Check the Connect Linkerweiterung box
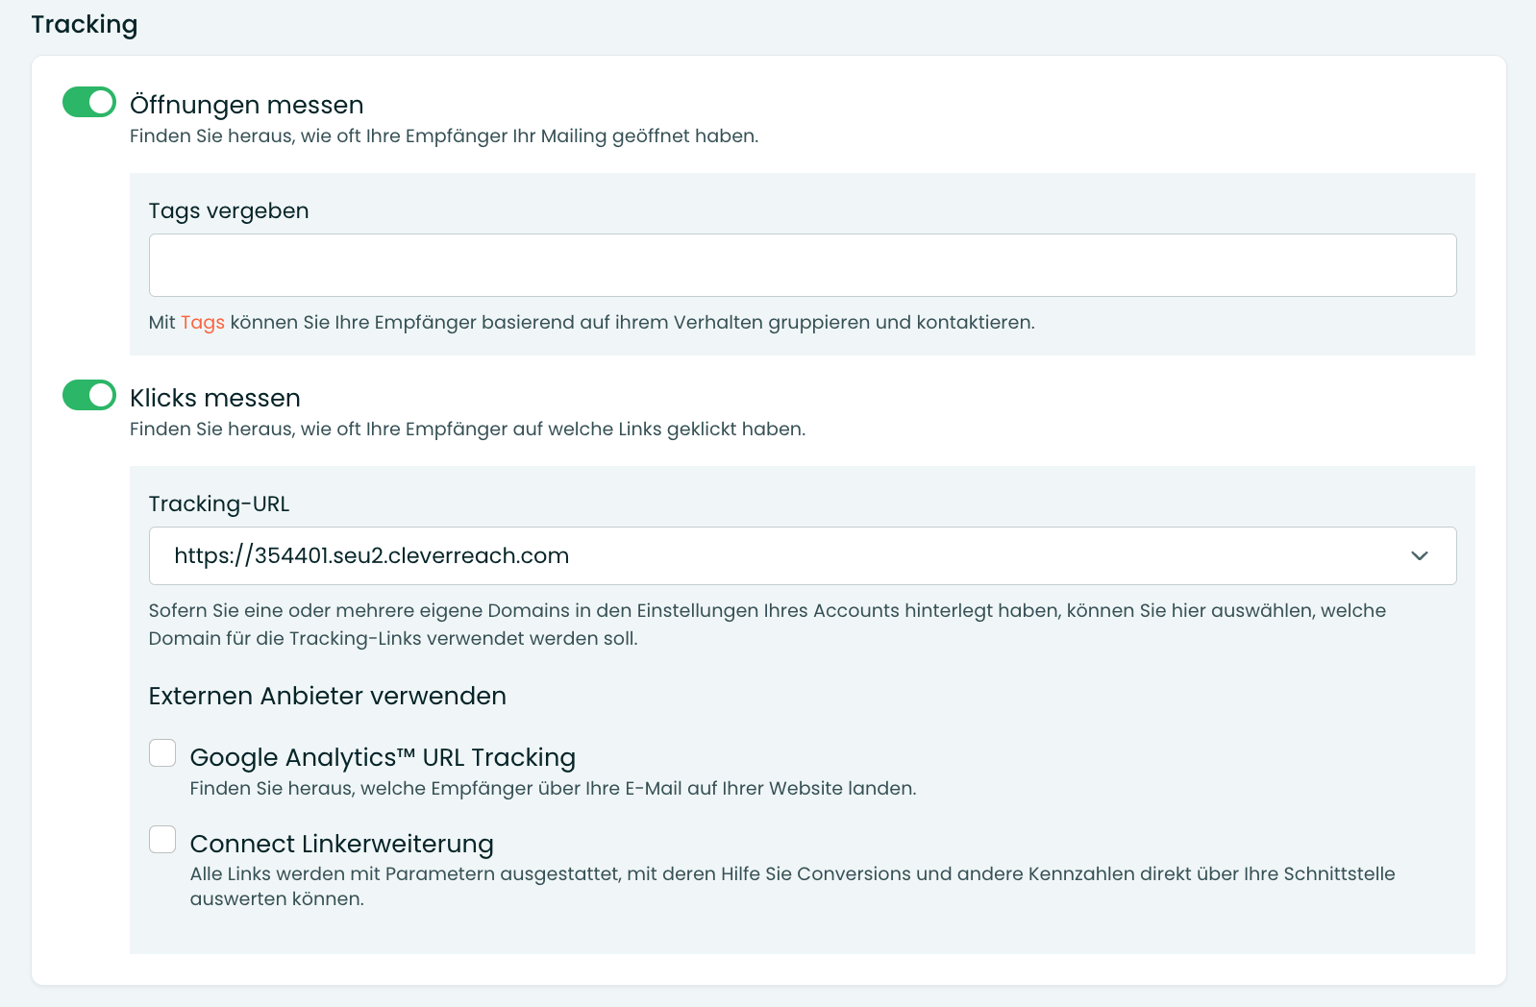The image size is (1536, 1007). [162, 840]
